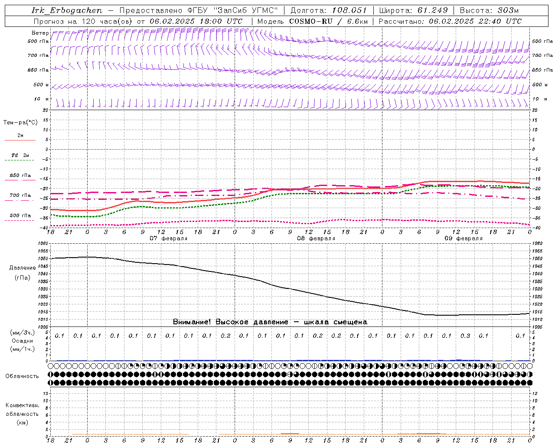Click the temperature legend's "850 гПа" entry
Viewport: 555px width, 444px height.
[x=20, y=176]
